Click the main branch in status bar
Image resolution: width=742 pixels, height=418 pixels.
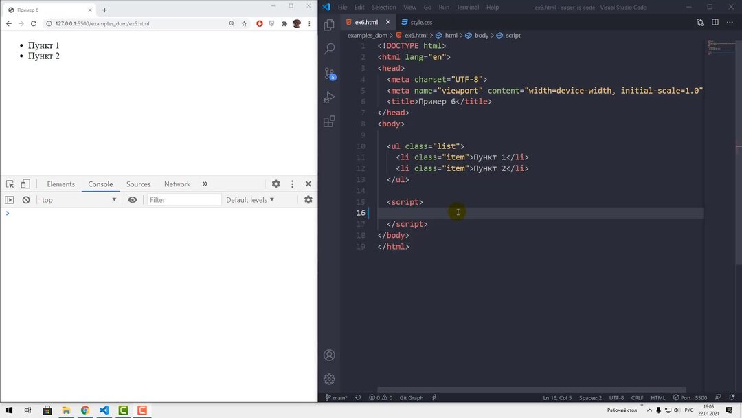[x=337, y=397]
